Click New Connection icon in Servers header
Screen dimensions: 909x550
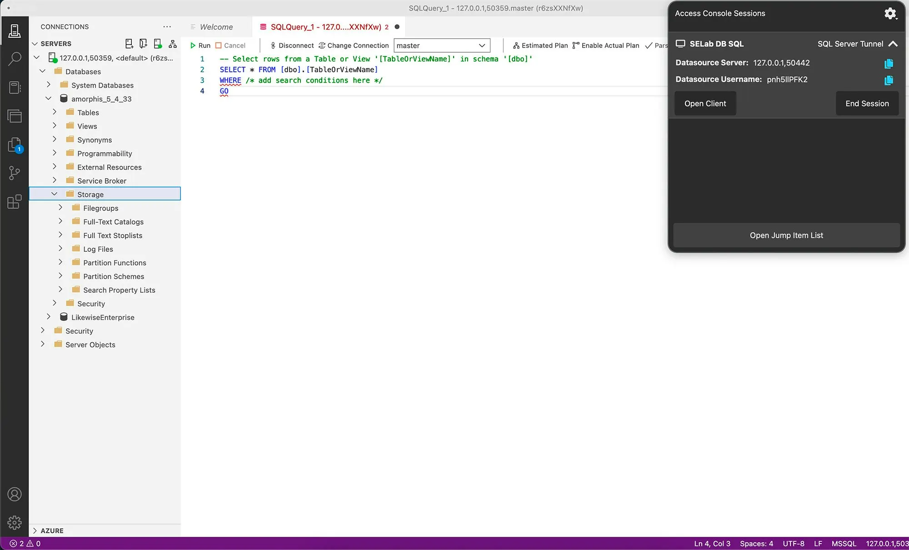129,44
